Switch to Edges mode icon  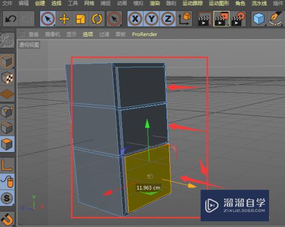pyautogui.click(x=7, y=128)
